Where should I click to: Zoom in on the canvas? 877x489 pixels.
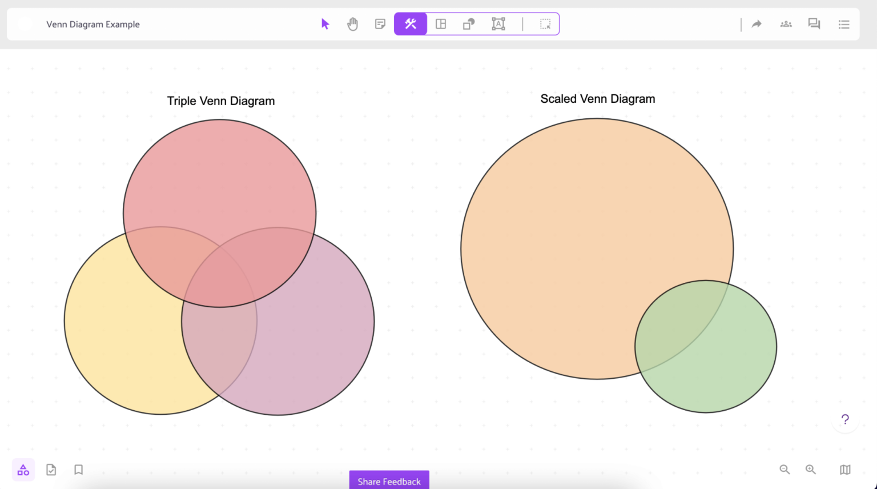coord(811,469)
